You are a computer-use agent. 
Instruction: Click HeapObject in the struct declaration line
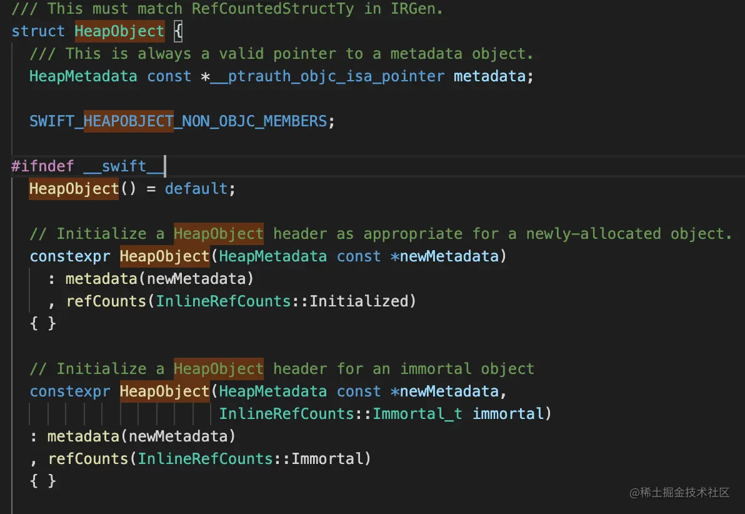(x=119, y=31)
